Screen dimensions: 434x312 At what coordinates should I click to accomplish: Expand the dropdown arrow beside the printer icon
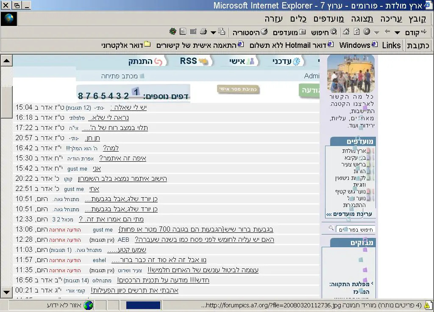[x=213, y=33]
